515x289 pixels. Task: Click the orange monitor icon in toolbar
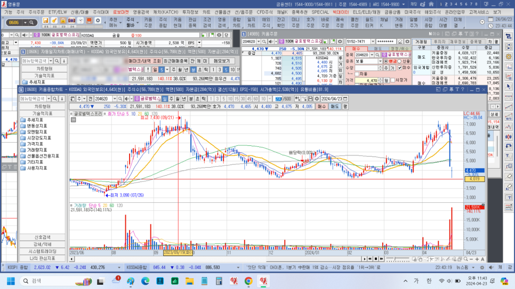(x=89, y=21)
